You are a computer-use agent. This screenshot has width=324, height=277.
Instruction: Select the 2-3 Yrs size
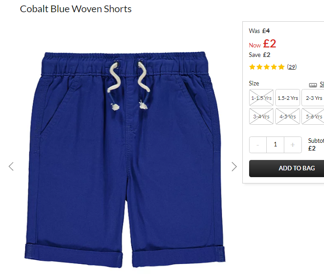tap(313, 98)
